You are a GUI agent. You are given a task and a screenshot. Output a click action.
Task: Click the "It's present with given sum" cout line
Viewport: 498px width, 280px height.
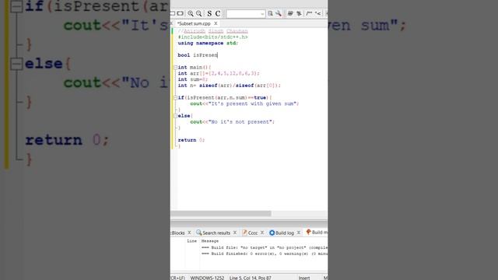[x=244, y=103]
